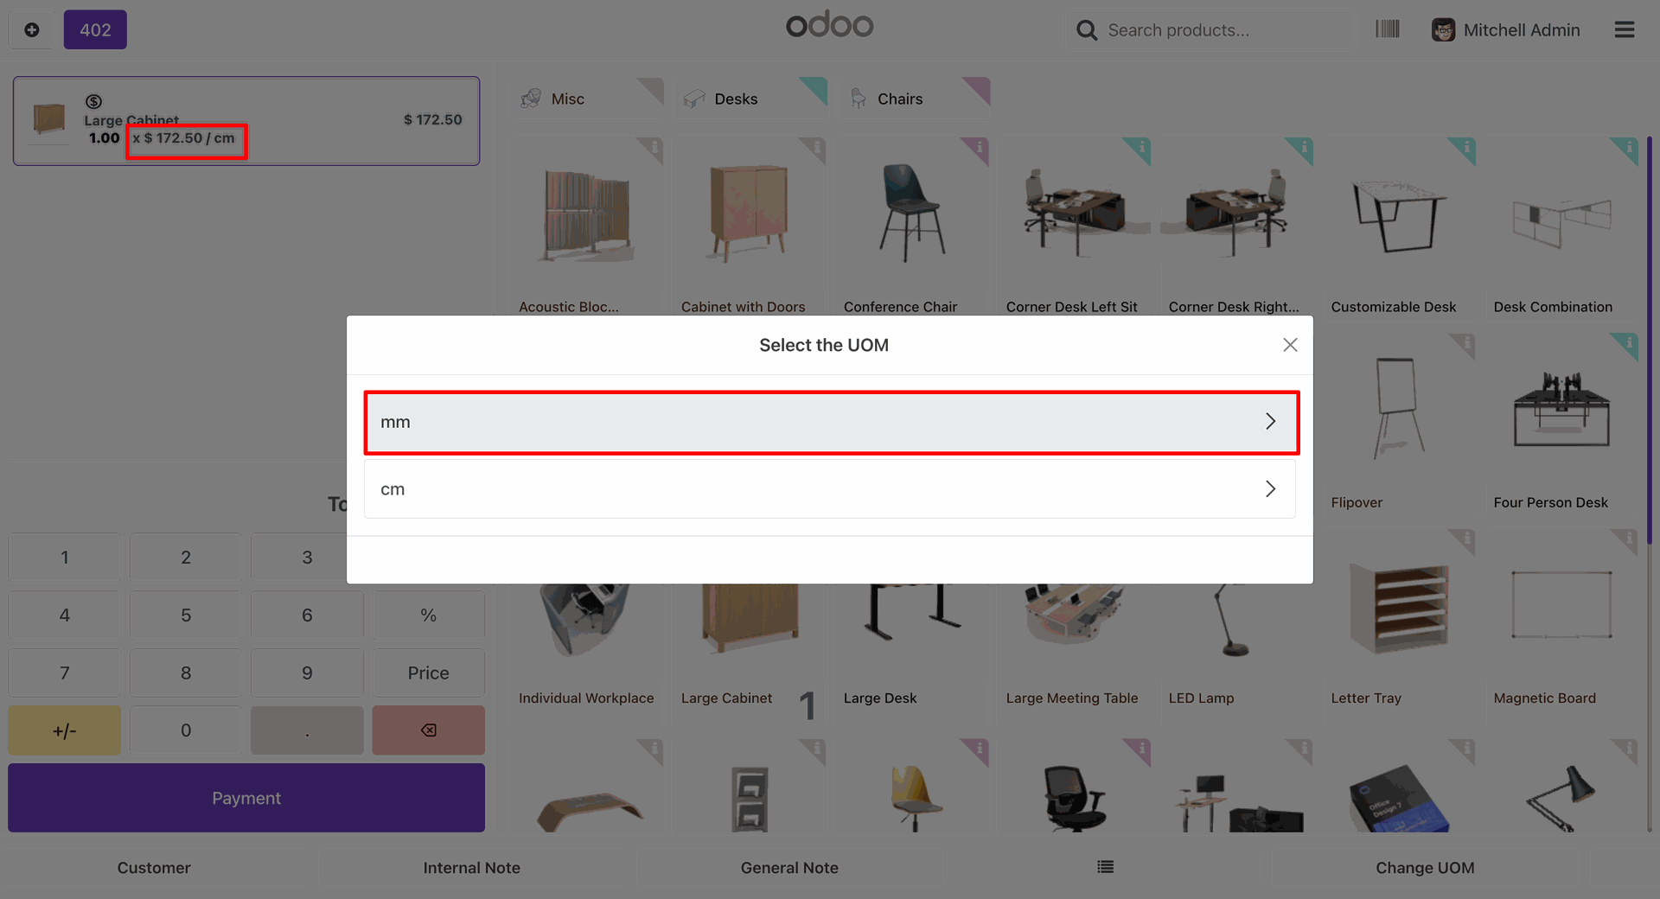Toggle the +/- sign key
1660x899 pixels.
click(65, 730)
